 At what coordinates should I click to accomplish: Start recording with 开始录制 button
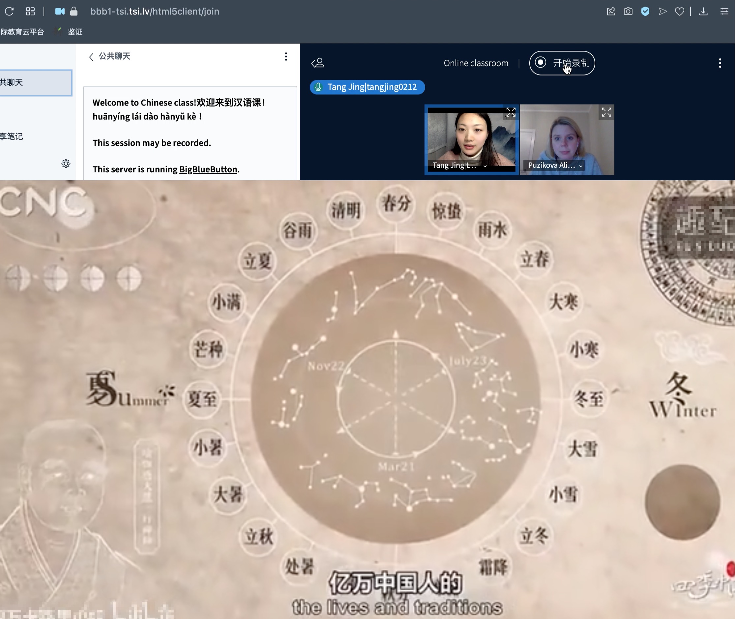562,63
